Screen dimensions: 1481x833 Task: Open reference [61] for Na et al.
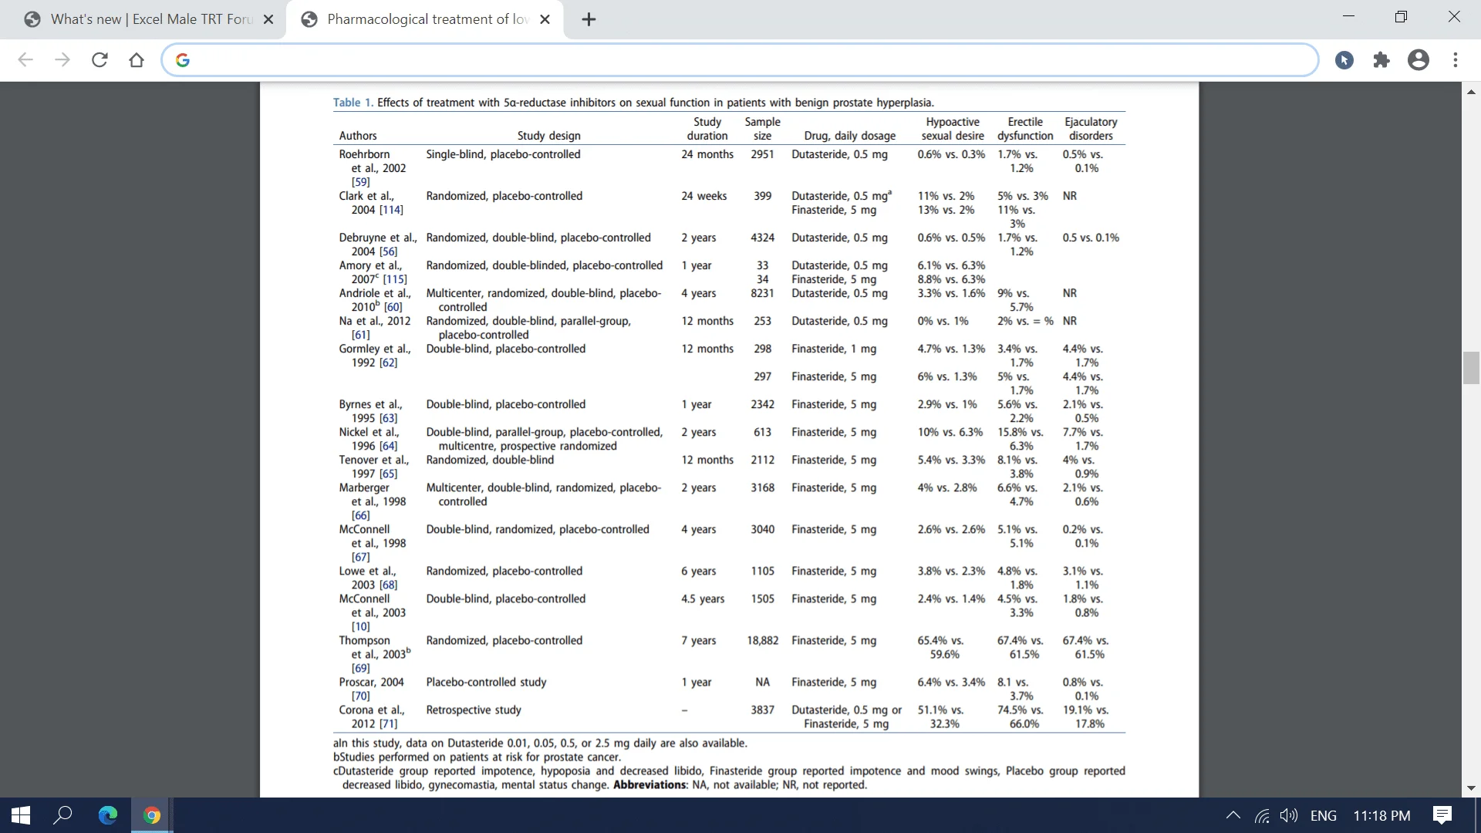pos(360,335)
